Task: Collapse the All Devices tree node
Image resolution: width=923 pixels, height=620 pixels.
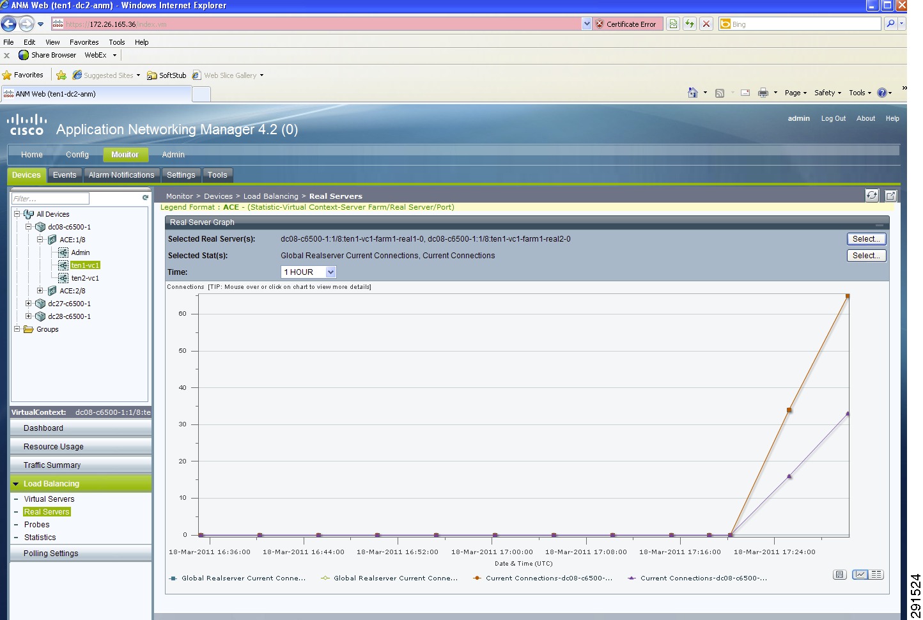Action: point(17,214)
